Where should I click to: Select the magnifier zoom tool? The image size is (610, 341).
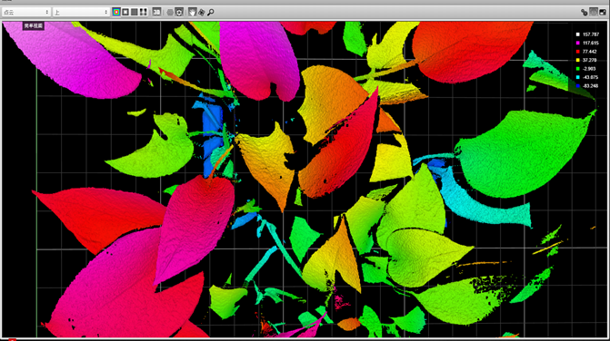tap(211, 13)
